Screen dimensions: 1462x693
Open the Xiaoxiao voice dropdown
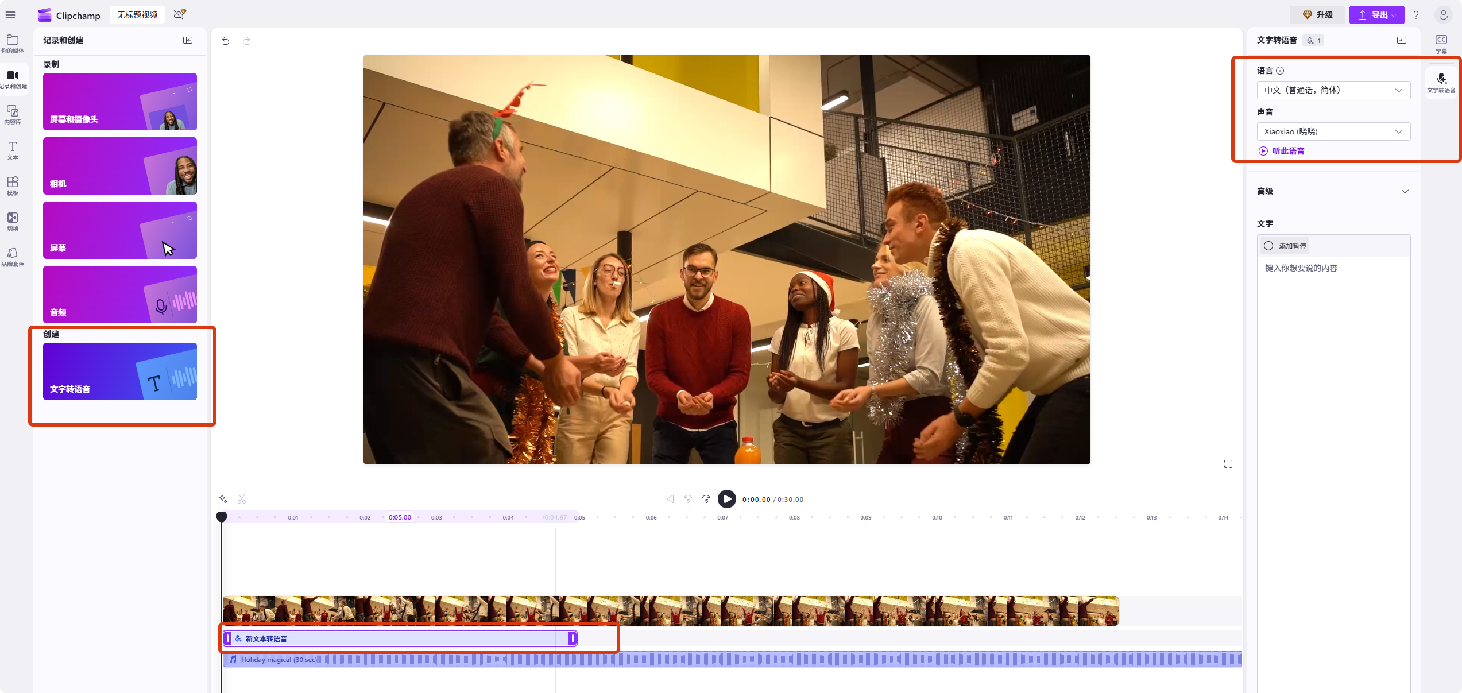[1333, 131]
